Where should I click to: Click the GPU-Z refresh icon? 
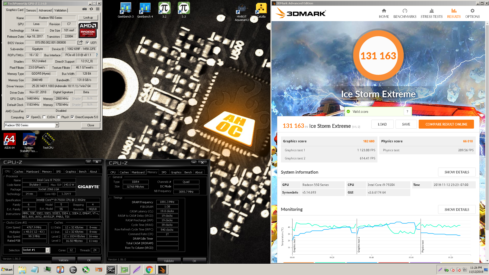point(91,9)
